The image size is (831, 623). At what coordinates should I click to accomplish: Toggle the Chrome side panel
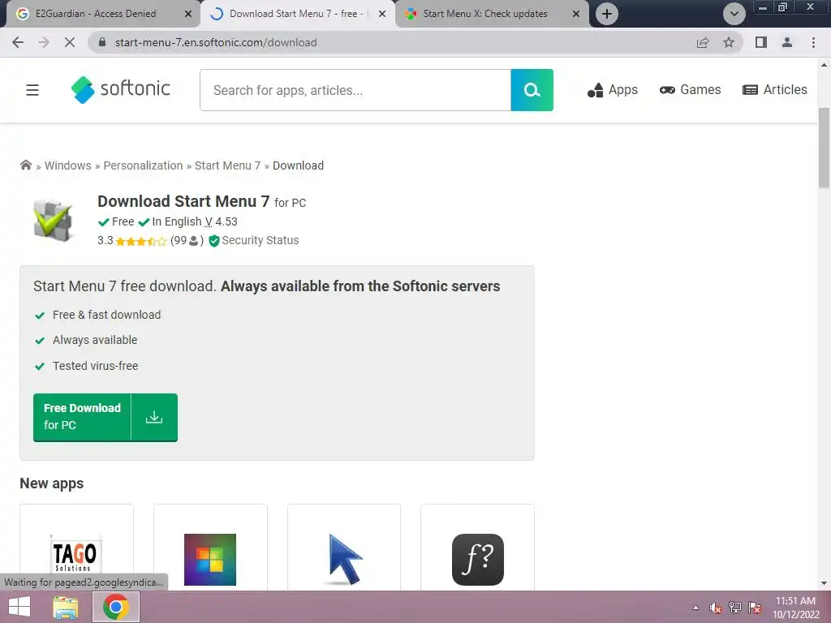pyautogui.click(x=761, y=42)
